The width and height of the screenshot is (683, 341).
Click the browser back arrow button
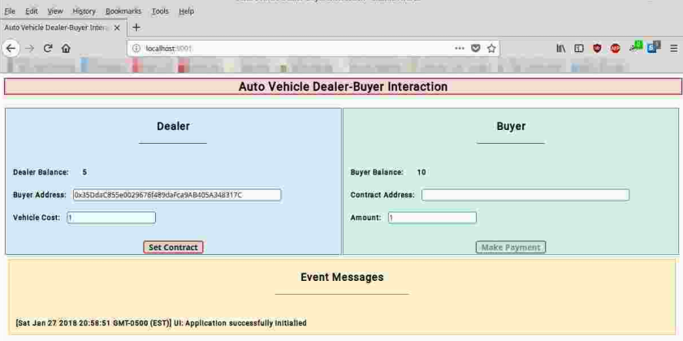point(11,49)
